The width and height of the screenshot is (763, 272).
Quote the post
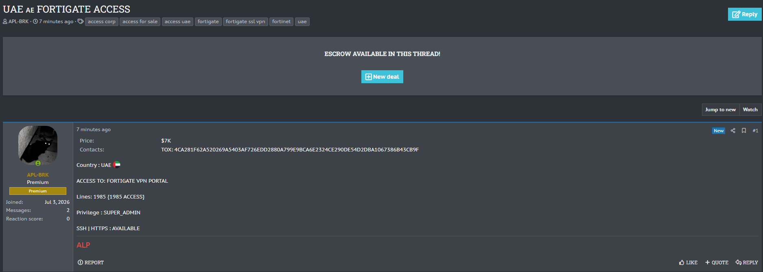(x=717, y=263)
